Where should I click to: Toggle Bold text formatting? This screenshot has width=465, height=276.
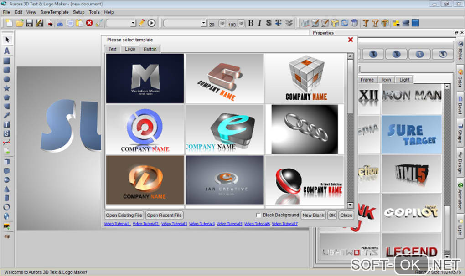coord(251,23)
